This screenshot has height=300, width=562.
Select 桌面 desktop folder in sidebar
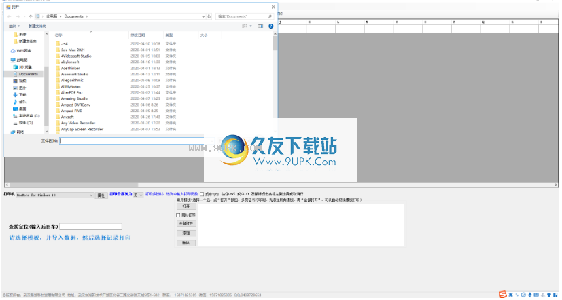[19, 109]
